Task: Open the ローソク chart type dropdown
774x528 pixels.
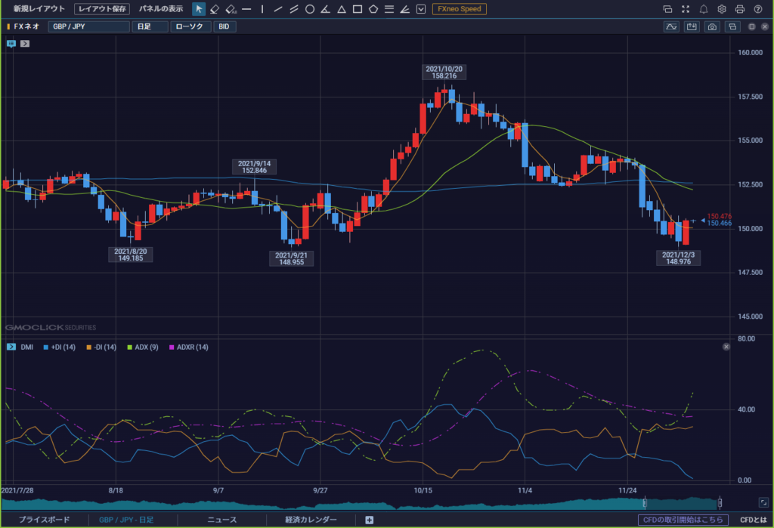Action: [190, 26]
